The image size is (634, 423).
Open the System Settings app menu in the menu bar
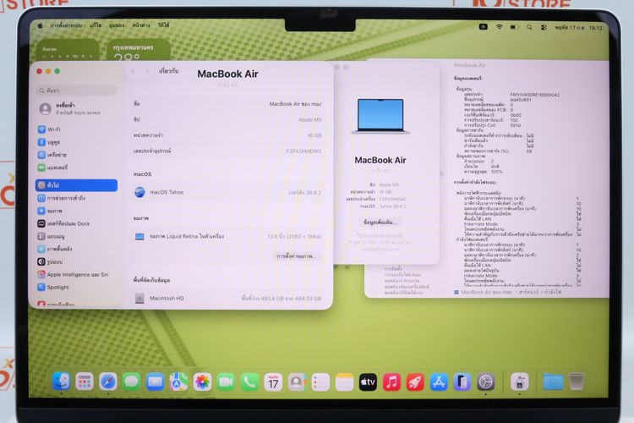66,25
